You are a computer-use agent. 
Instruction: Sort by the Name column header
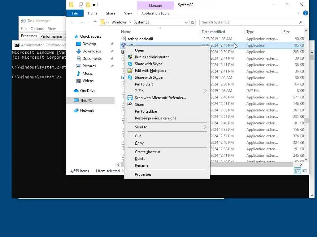coord(126,32)
